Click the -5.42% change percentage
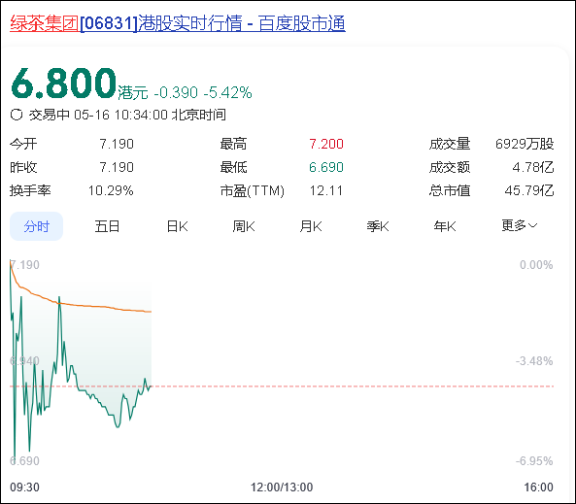Viewport: 576px width, 504px height. coord(227,92)
